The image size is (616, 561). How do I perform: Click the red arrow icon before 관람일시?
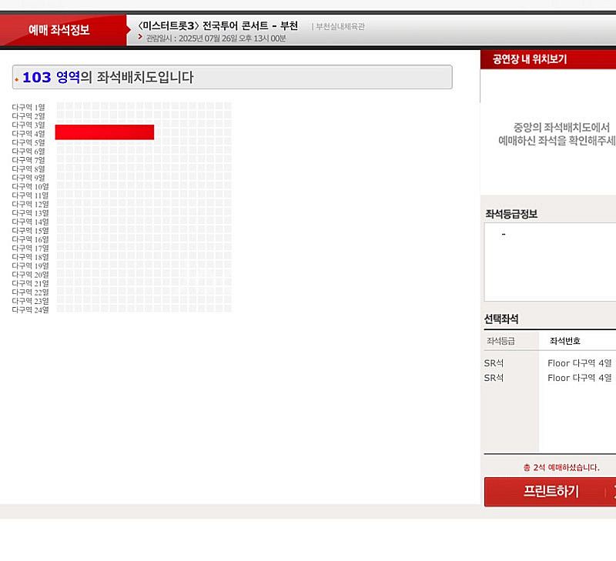(x=141, y=36)
